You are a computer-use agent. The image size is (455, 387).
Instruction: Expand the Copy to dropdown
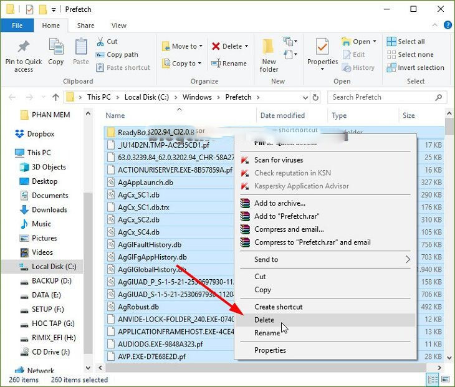(x=199, y=64)
